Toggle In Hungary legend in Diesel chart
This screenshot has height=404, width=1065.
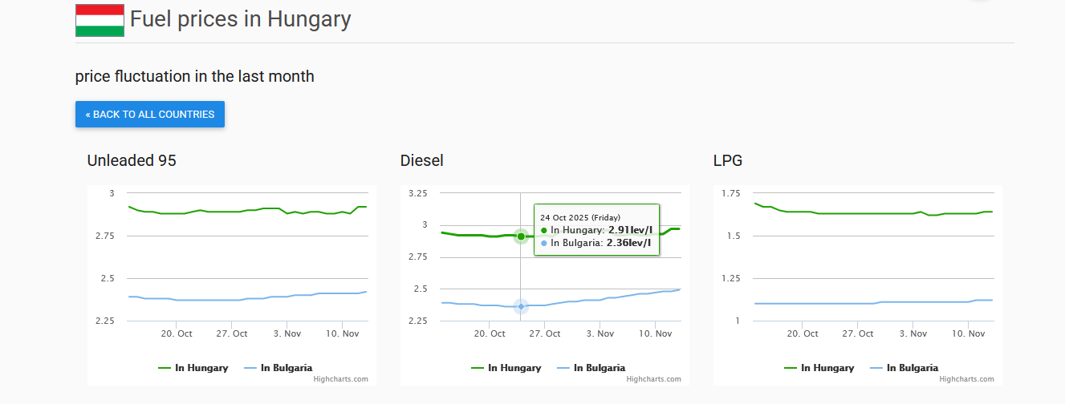point(506,368)
